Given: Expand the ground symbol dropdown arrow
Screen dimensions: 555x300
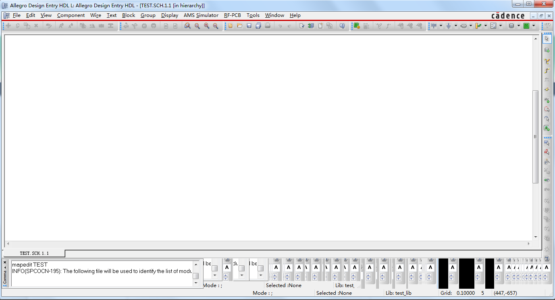Looking at the screenshot, I should (456, 26).
